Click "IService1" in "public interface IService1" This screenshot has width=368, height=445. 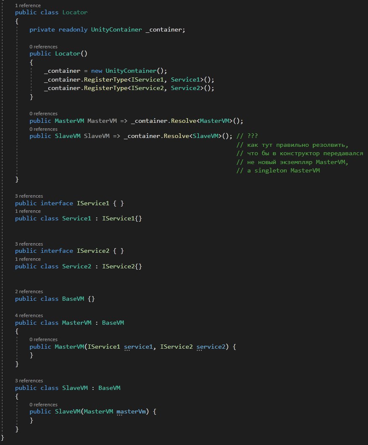(93, 203)
